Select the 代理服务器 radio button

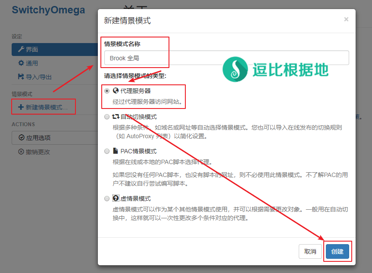(x=107, y=91)
